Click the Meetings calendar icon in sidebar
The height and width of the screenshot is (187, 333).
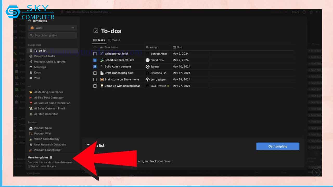pyautogui.click(x=31, y=67)
